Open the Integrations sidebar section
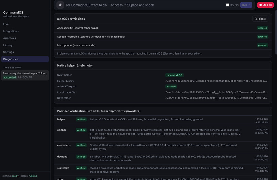Viewport: 277px width, 180px height. point(11,31)
